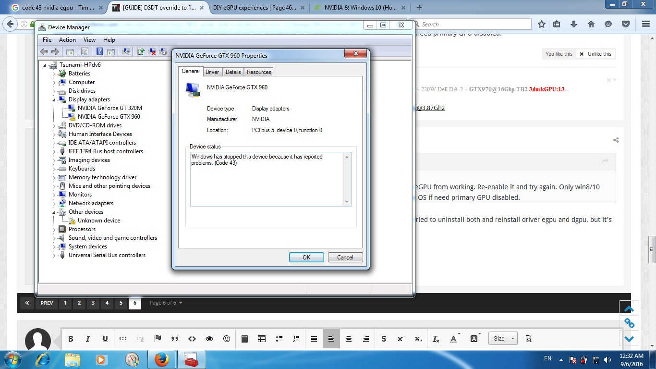Image resolution: width=656 pixels, height=369 pixels.
Task: Toggle Bold in the forum editor
Action: click(x=71, y=339)
